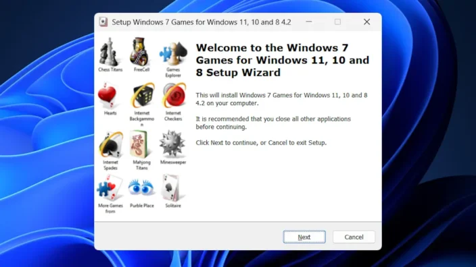476x267 pixels.
Task: Click the 'Purble Place' label
Action: [142, 206]
